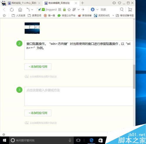The height and width of the screenshot is (144, 146).
Task: Go to the browser home page icon
Action: pyautogui.click(x=20, y=10)
